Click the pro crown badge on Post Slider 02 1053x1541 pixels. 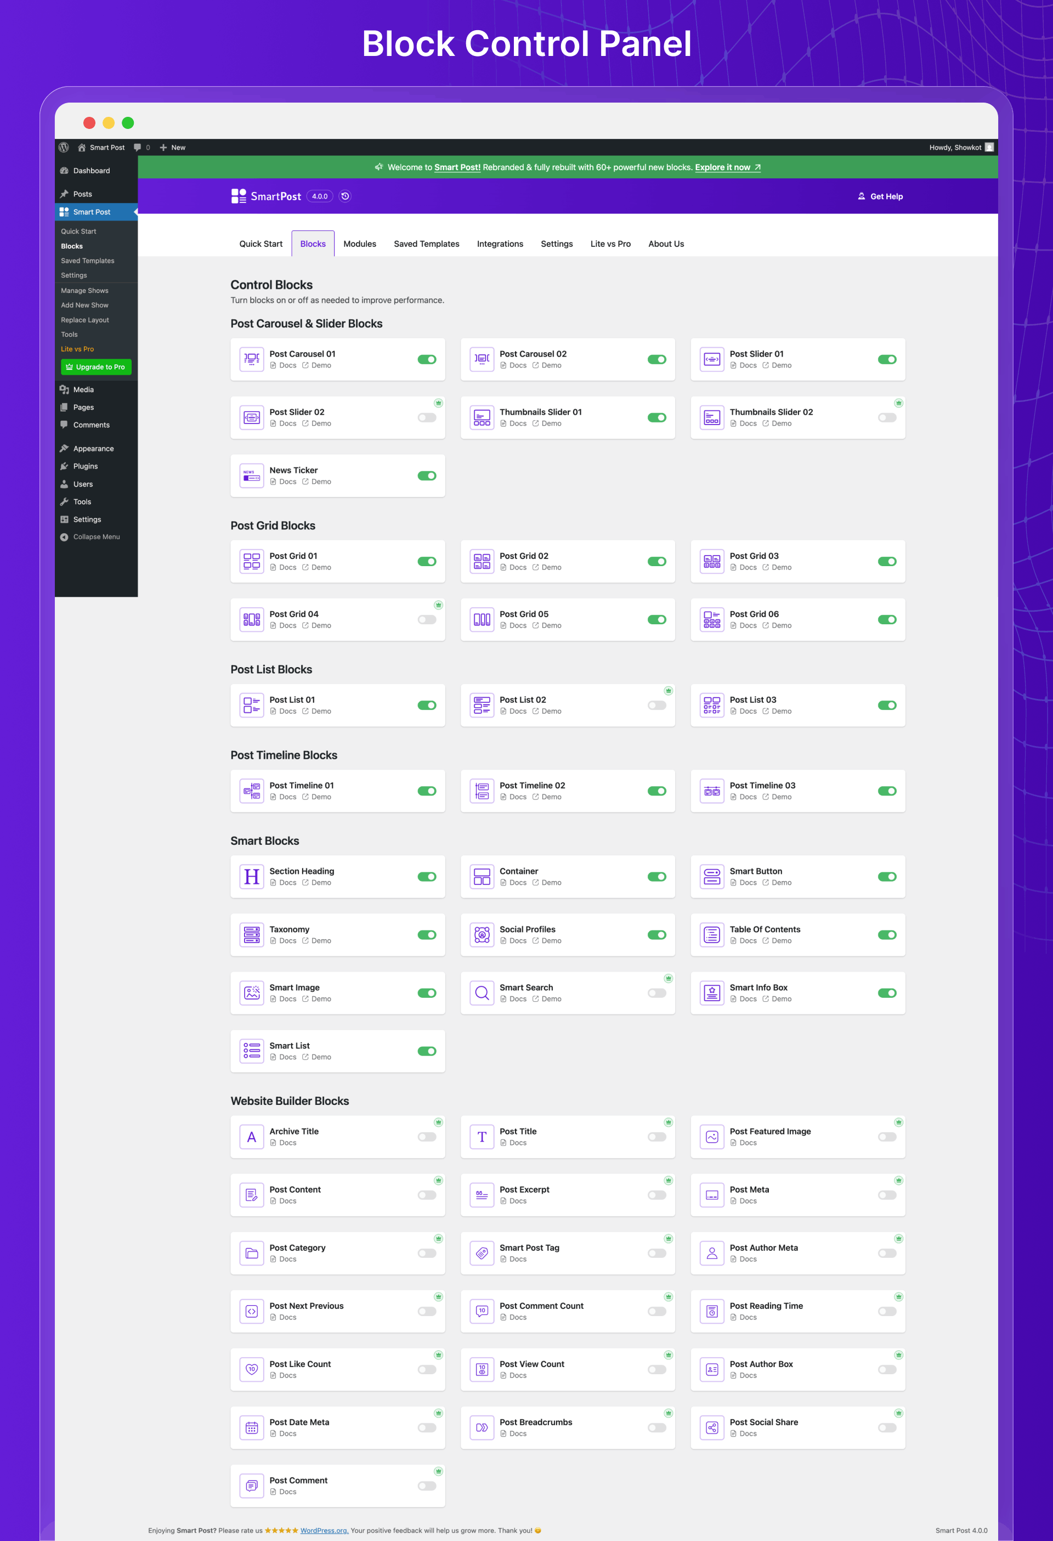click(438, 403)
